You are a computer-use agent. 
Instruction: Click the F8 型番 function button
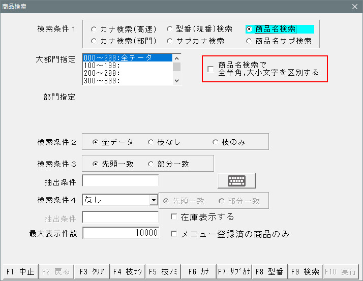[269, 272]
